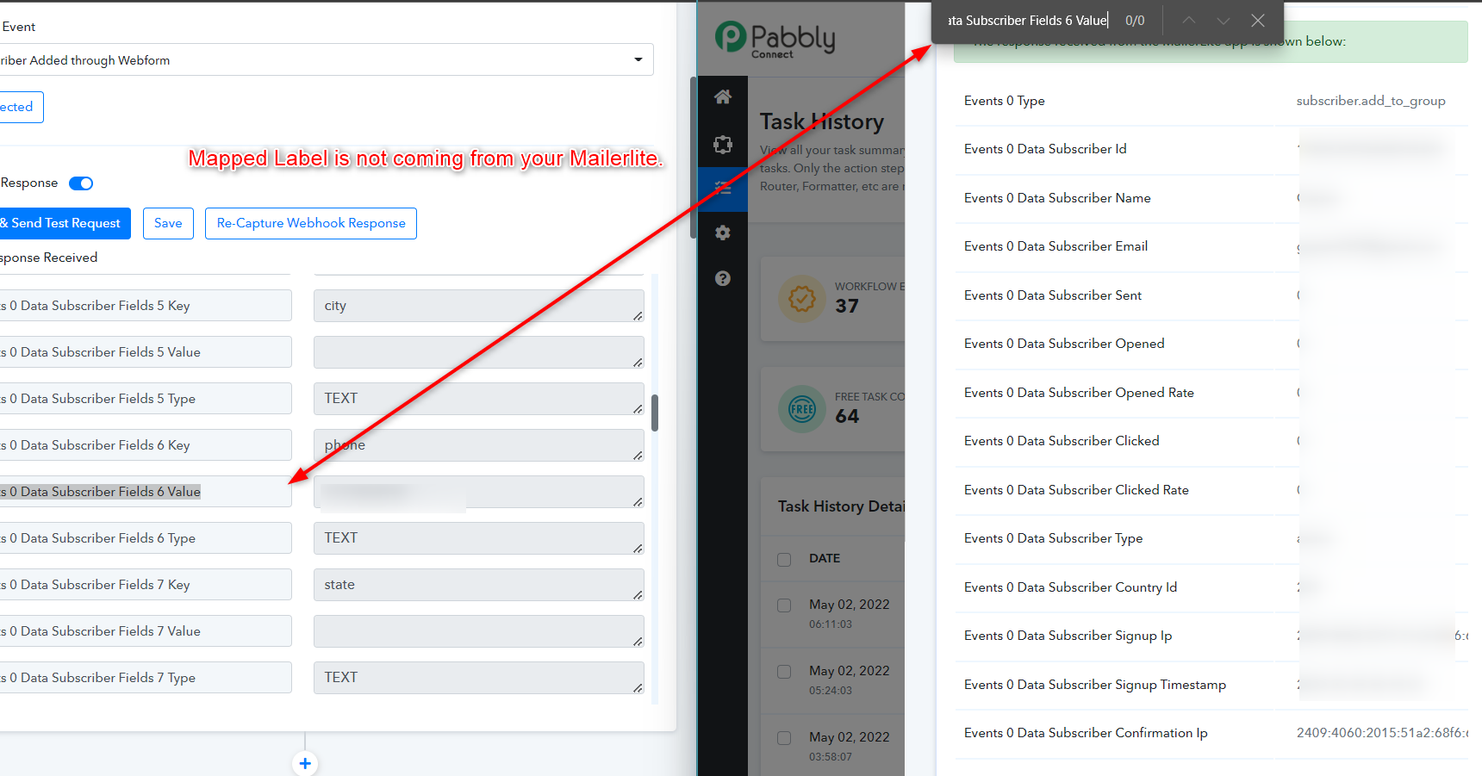Check the May 02, 2022 03:58:07 row checkbox
The height and width of the screenshot is (776, 1482).
[784, 738]
